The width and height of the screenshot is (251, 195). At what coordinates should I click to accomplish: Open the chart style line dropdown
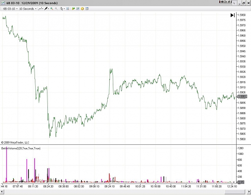[41, 9]
